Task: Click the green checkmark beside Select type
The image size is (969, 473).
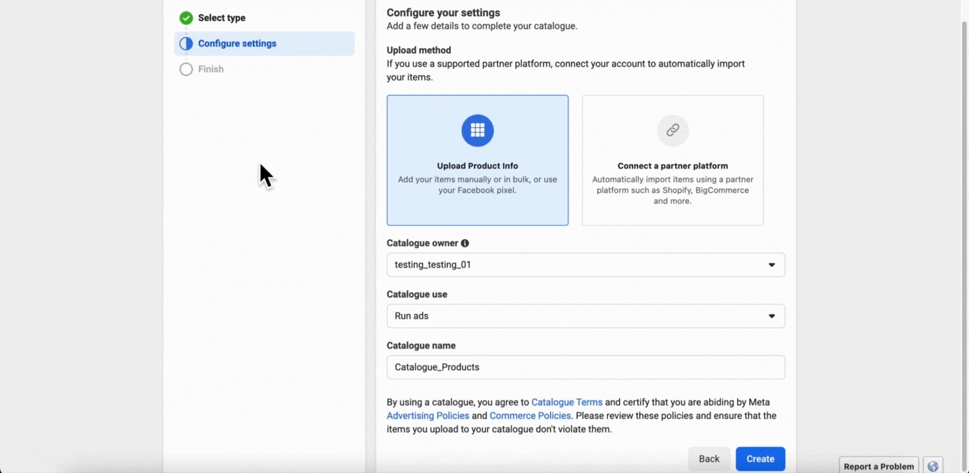Action: point(186,18)
